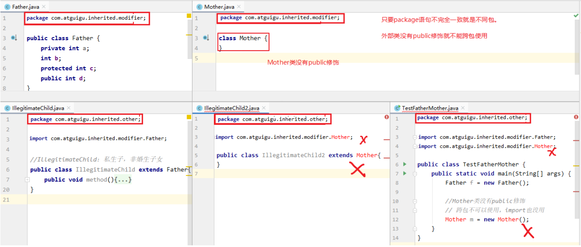581x247 pixels.
Task: Open the warning indicator in IllegitimateChild.java editor
Action: tap(189, 117)
